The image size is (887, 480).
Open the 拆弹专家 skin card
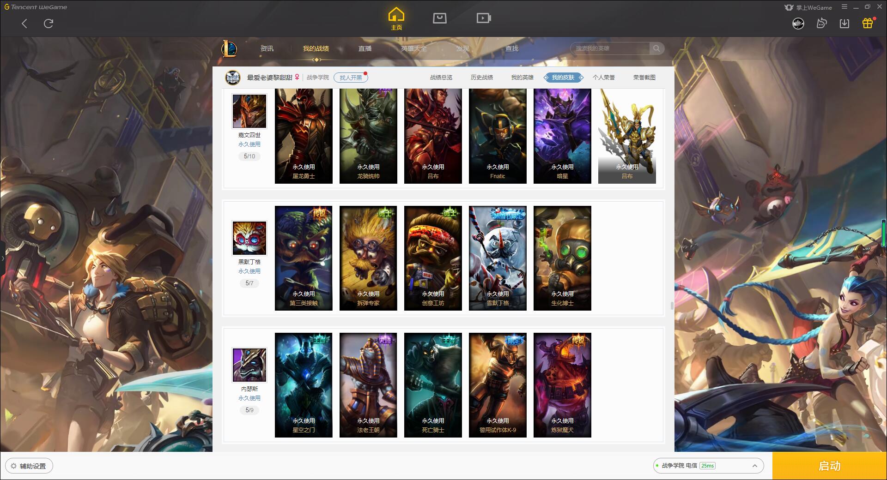point(368,258)
